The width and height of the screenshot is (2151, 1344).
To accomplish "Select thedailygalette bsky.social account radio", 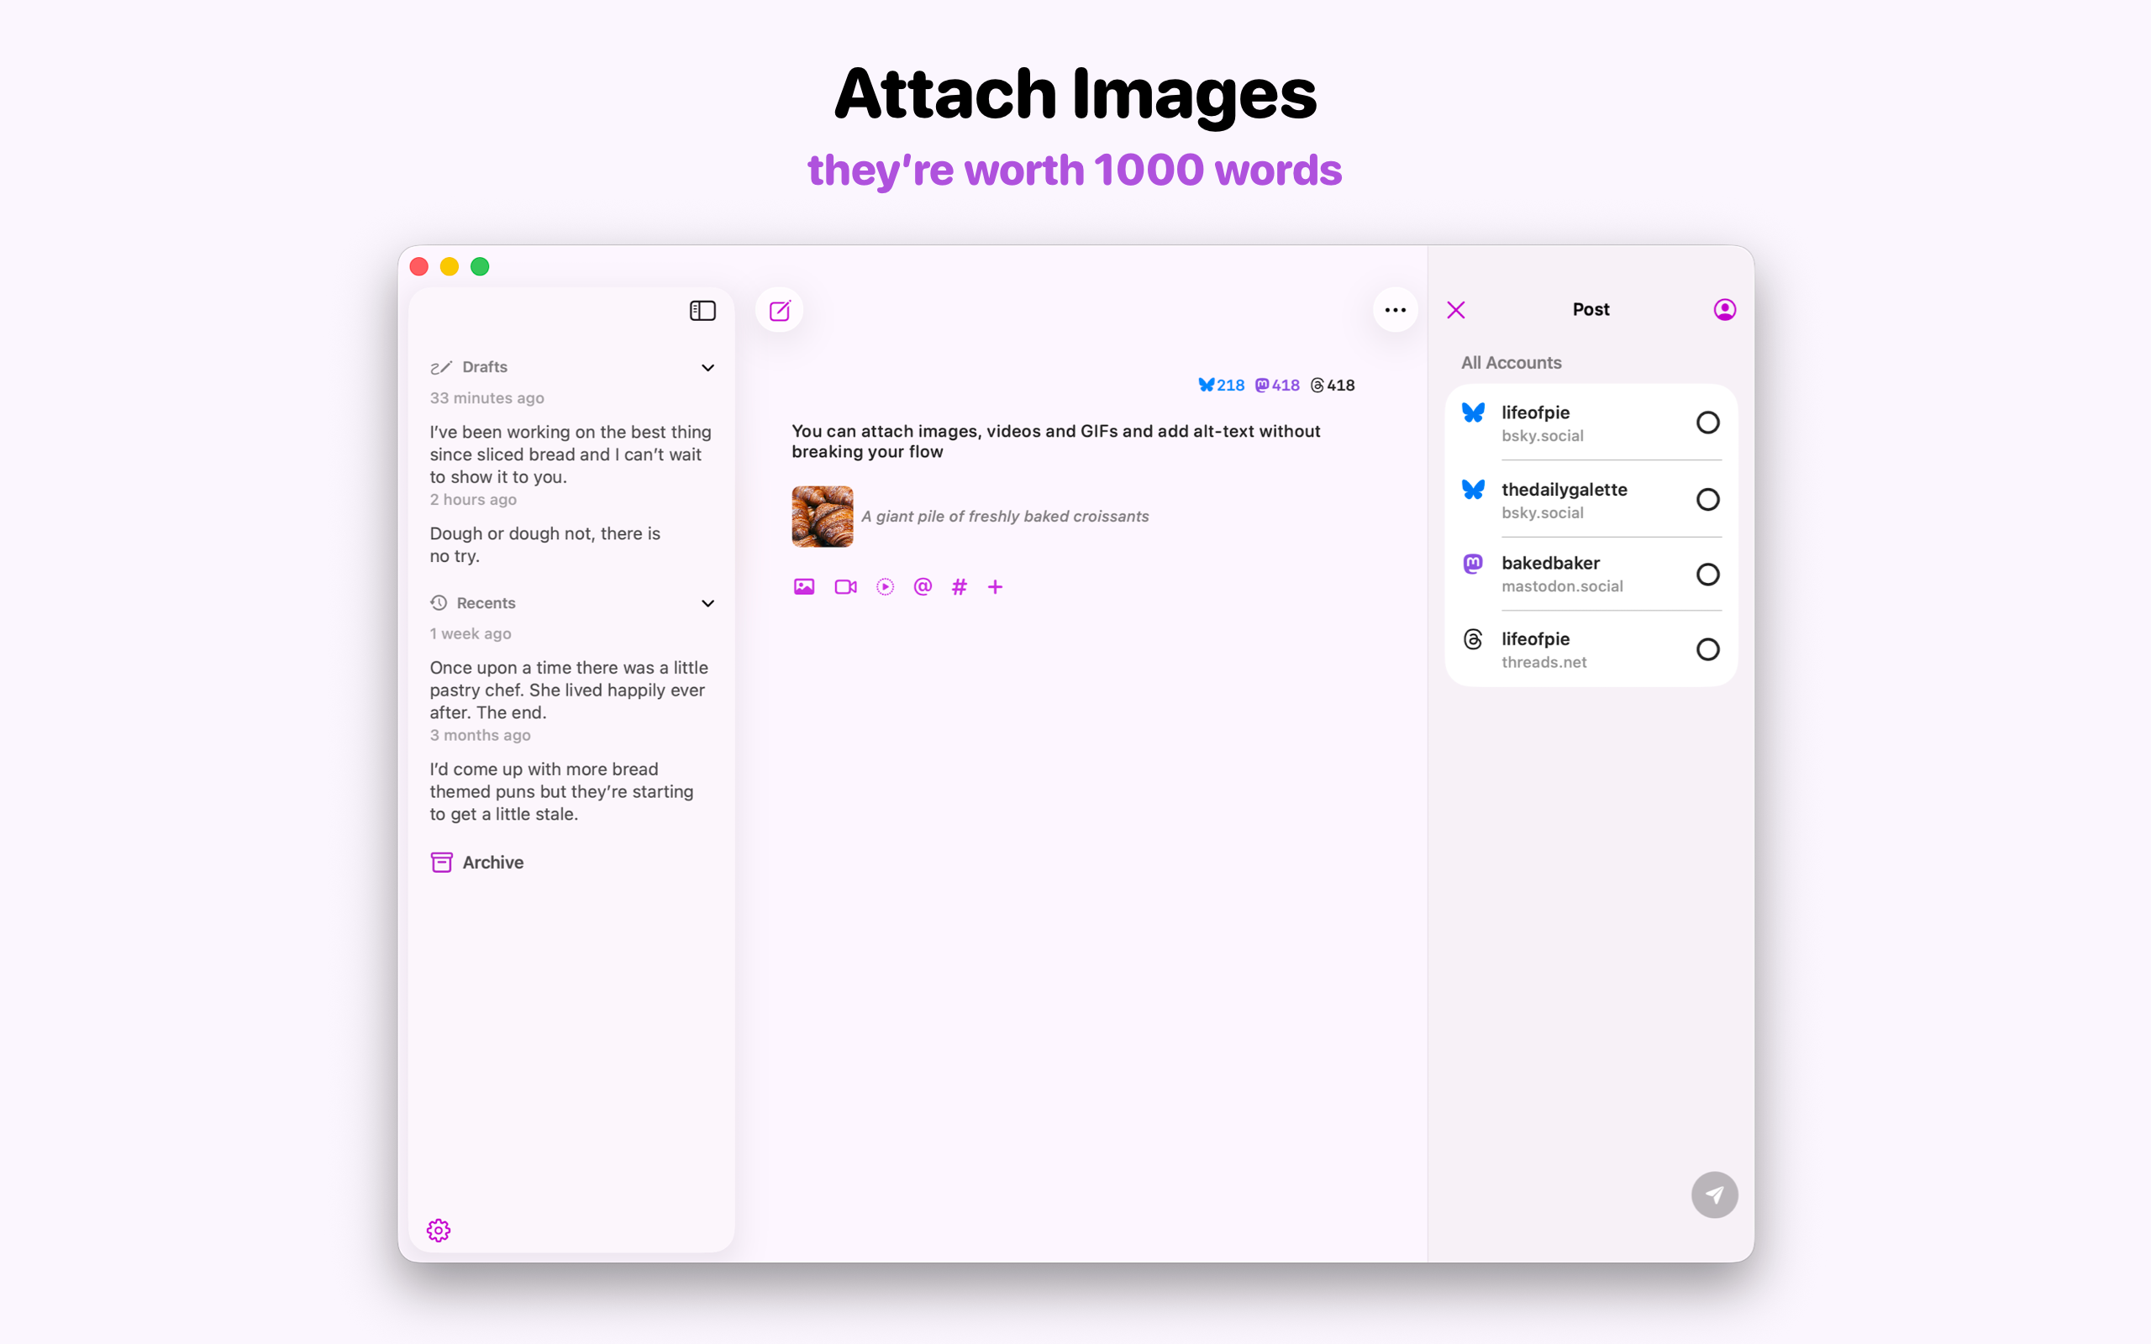I will 1707,500.
